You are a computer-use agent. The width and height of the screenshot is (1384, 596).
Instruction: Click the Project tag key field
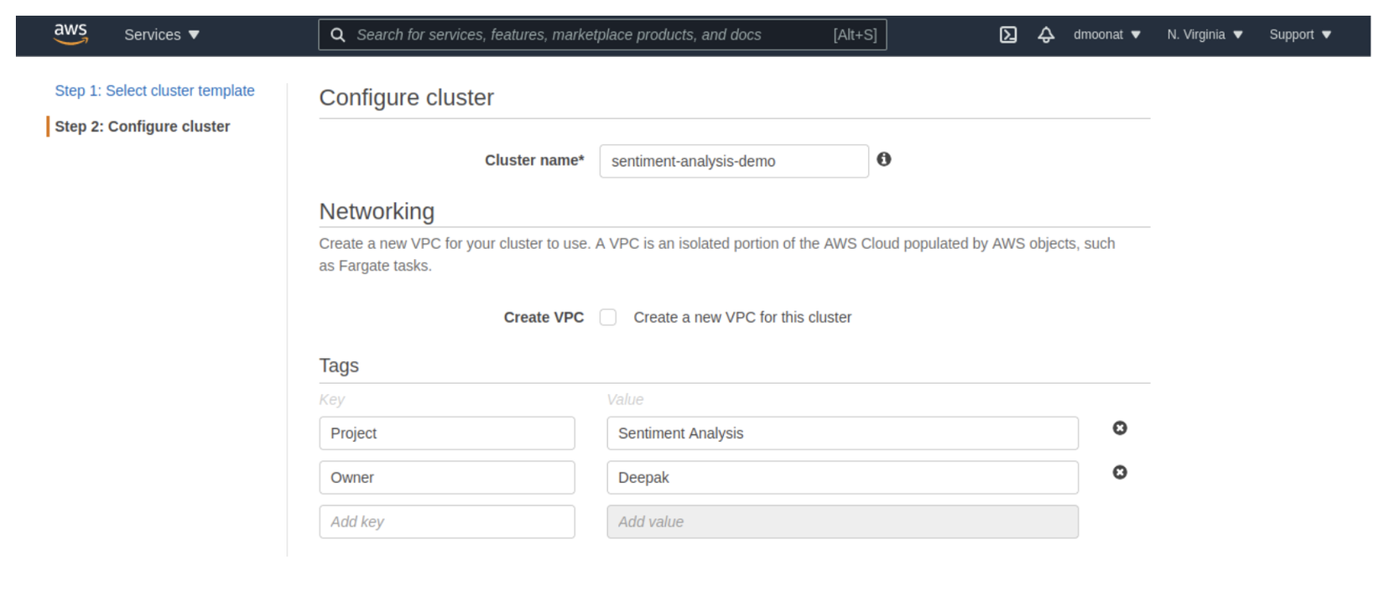(x=446, y=433)
